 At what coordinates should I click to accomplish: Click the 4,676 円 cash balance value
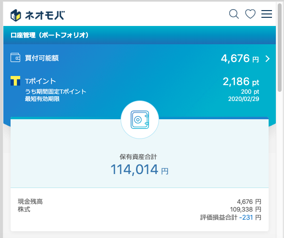pos(249,201)
